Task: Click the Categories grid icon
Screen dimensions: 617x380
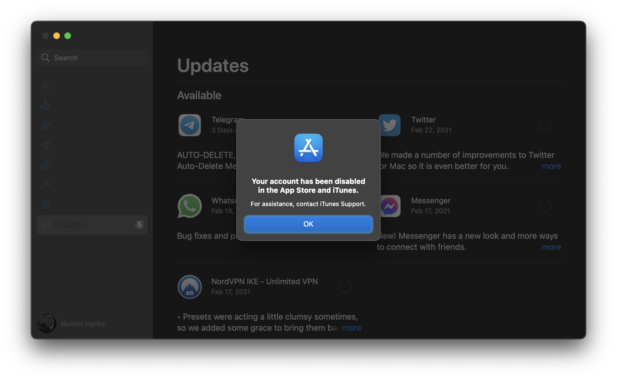Action: point(45,205)
